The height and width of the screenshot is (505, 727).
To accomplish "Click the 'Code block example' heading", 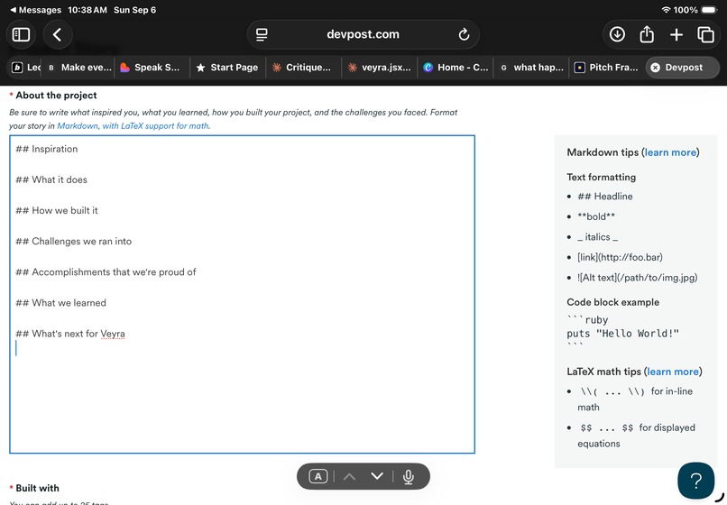I will click(613, 302).
